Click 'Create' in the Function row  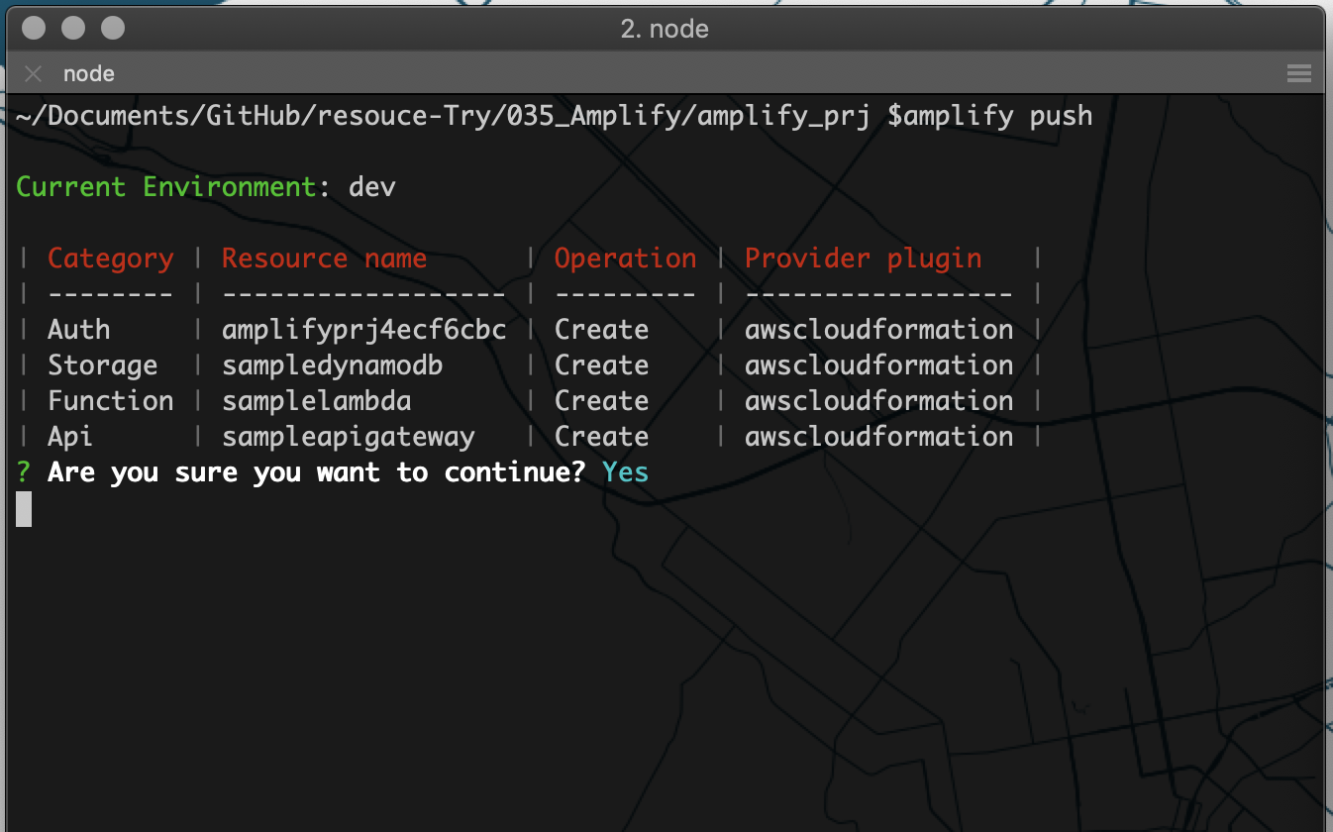pyautogui.click(x=601, y=401)
